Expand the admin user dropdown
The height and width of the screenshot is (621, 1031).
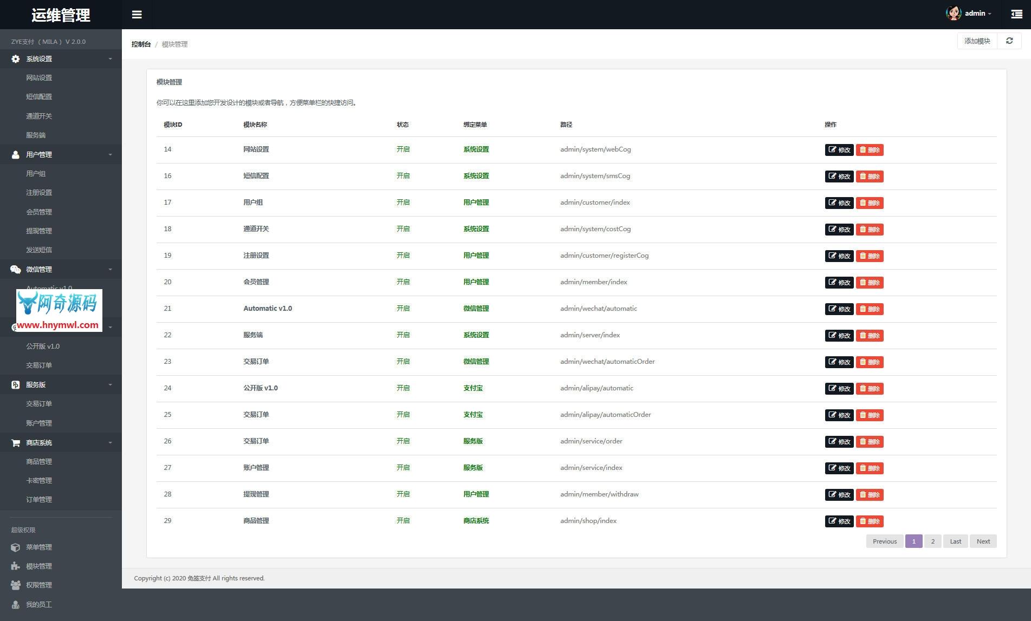[x=978, y=14]
